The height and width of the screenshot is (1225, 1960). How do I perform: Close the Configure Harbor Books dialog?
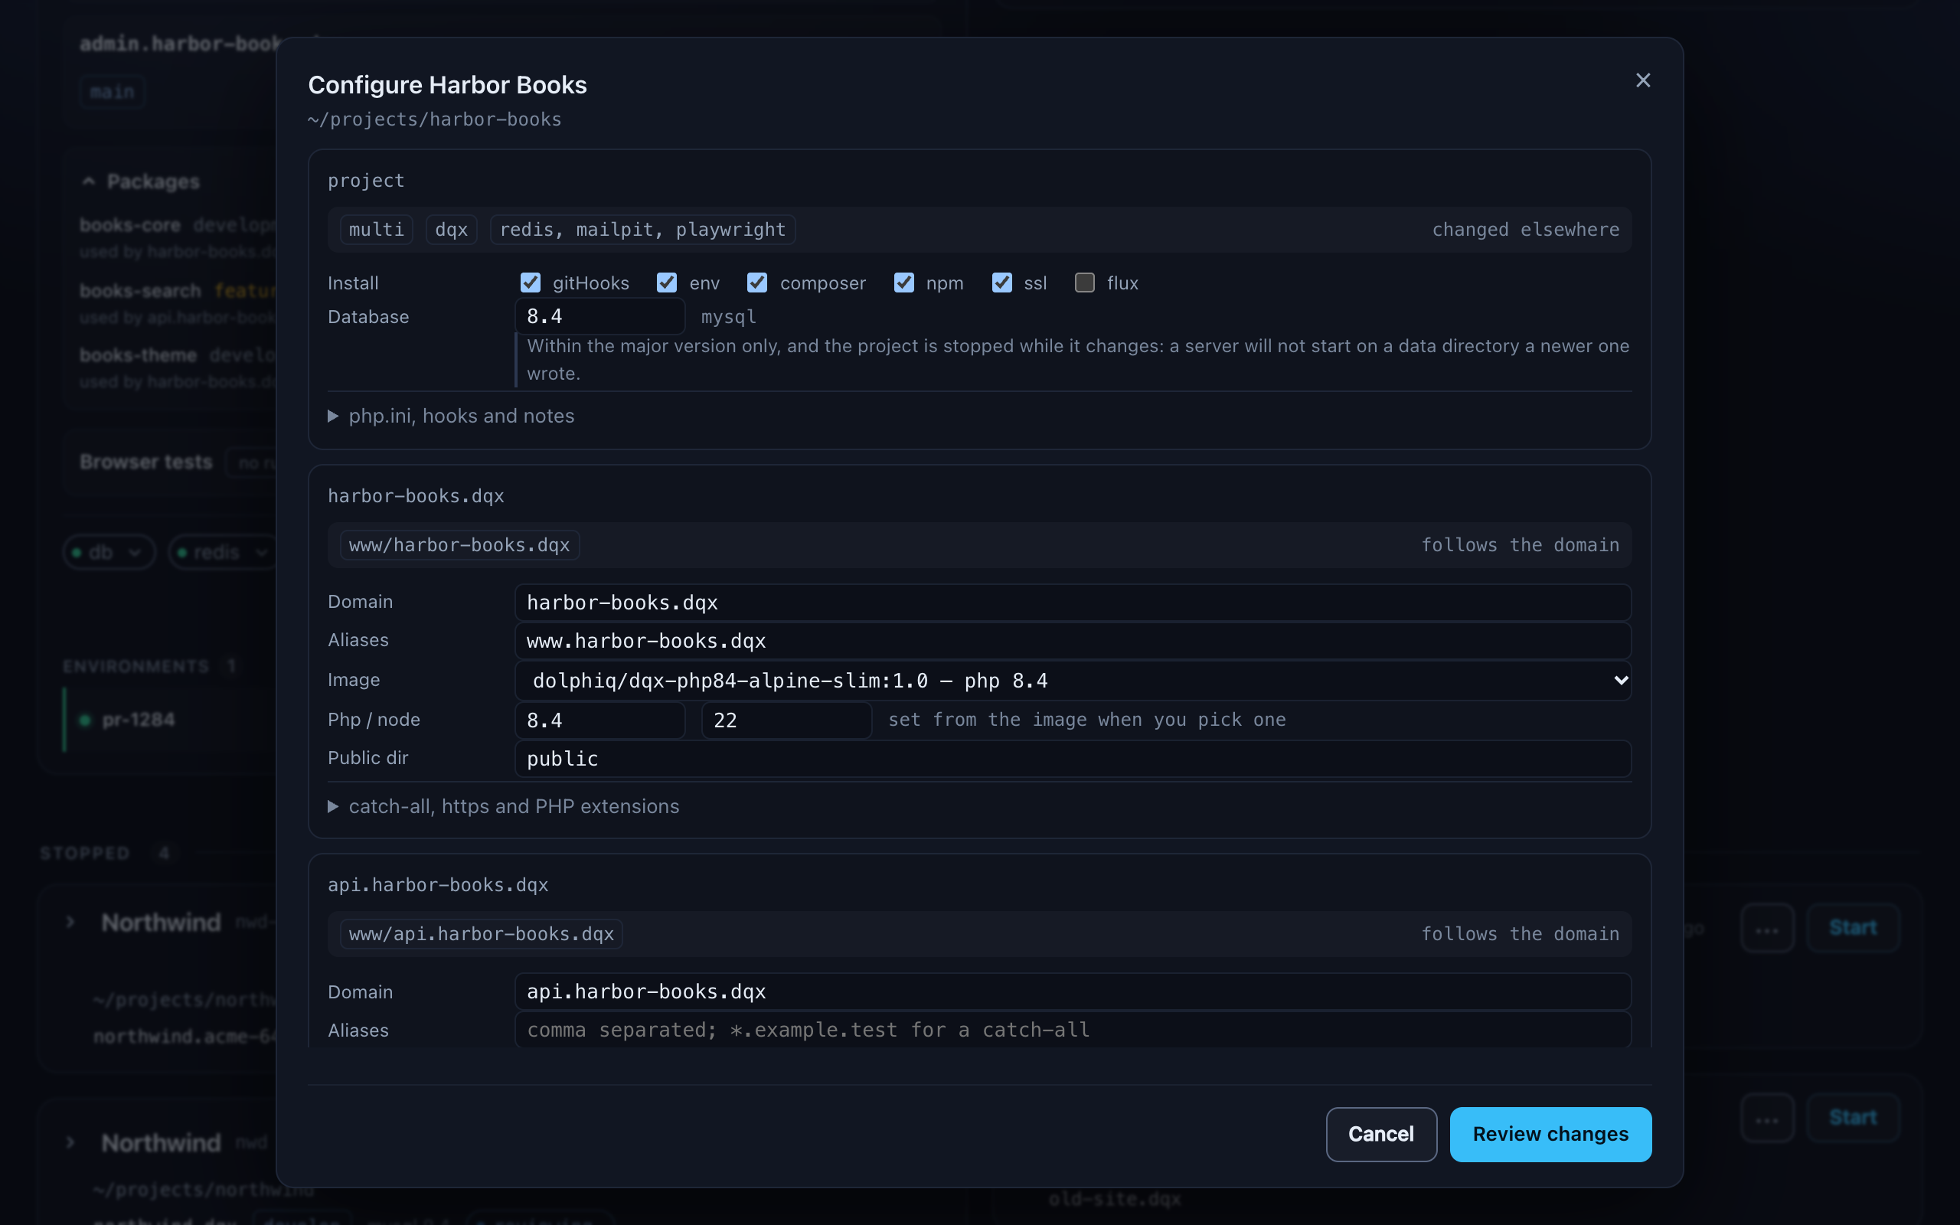coord(1642,80)
